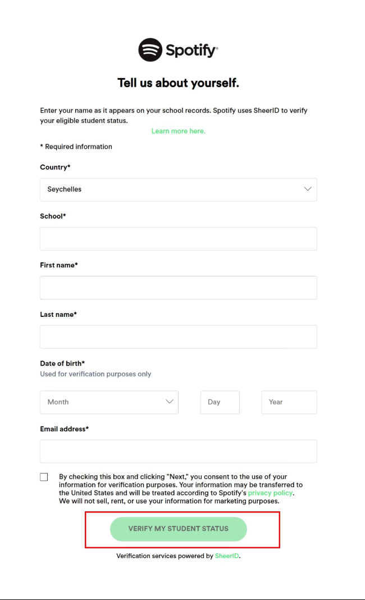Click the 'Email address*' field label
The image size is (365, 600).
(x=64, y=429)
